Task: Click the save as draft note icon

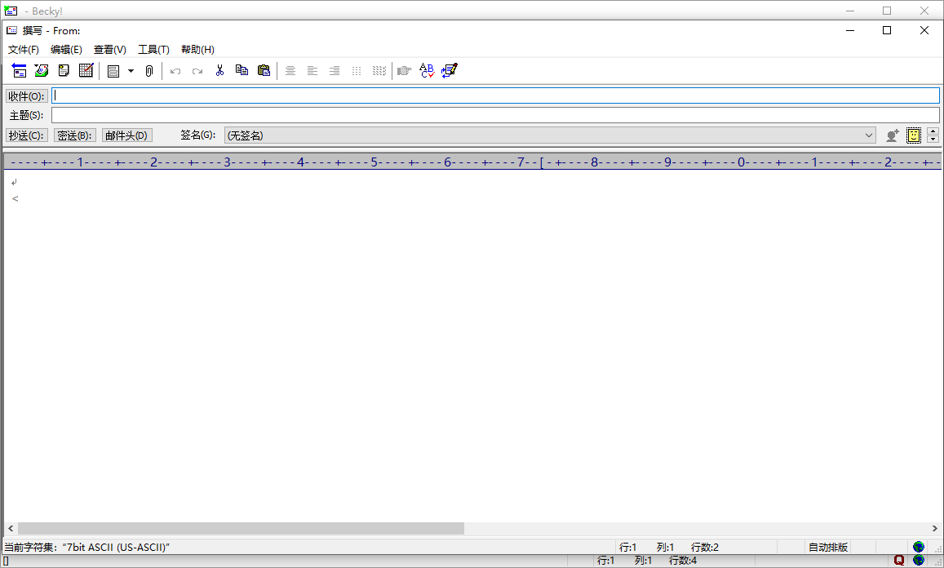Action: pyautogui.click(x=64, y=71)
